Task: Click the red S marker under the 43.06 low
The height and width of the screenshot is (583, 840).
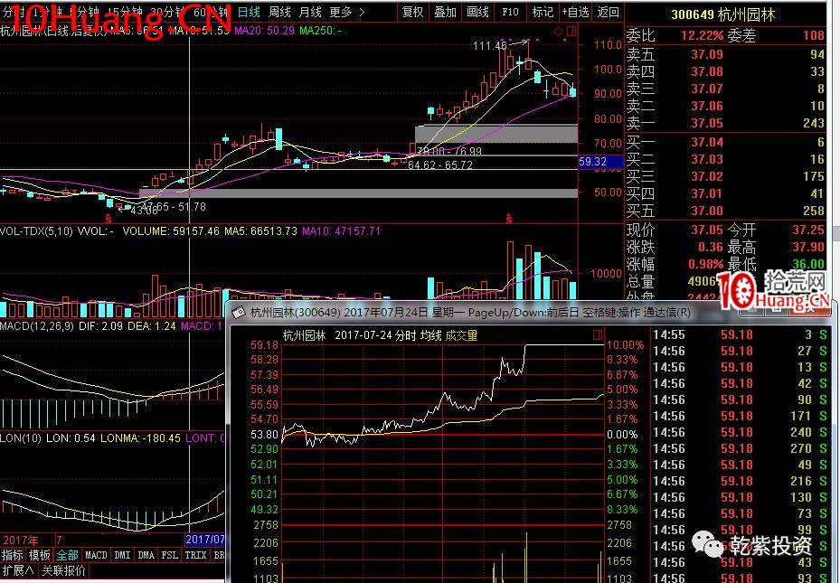Action: tap(109, 219)
